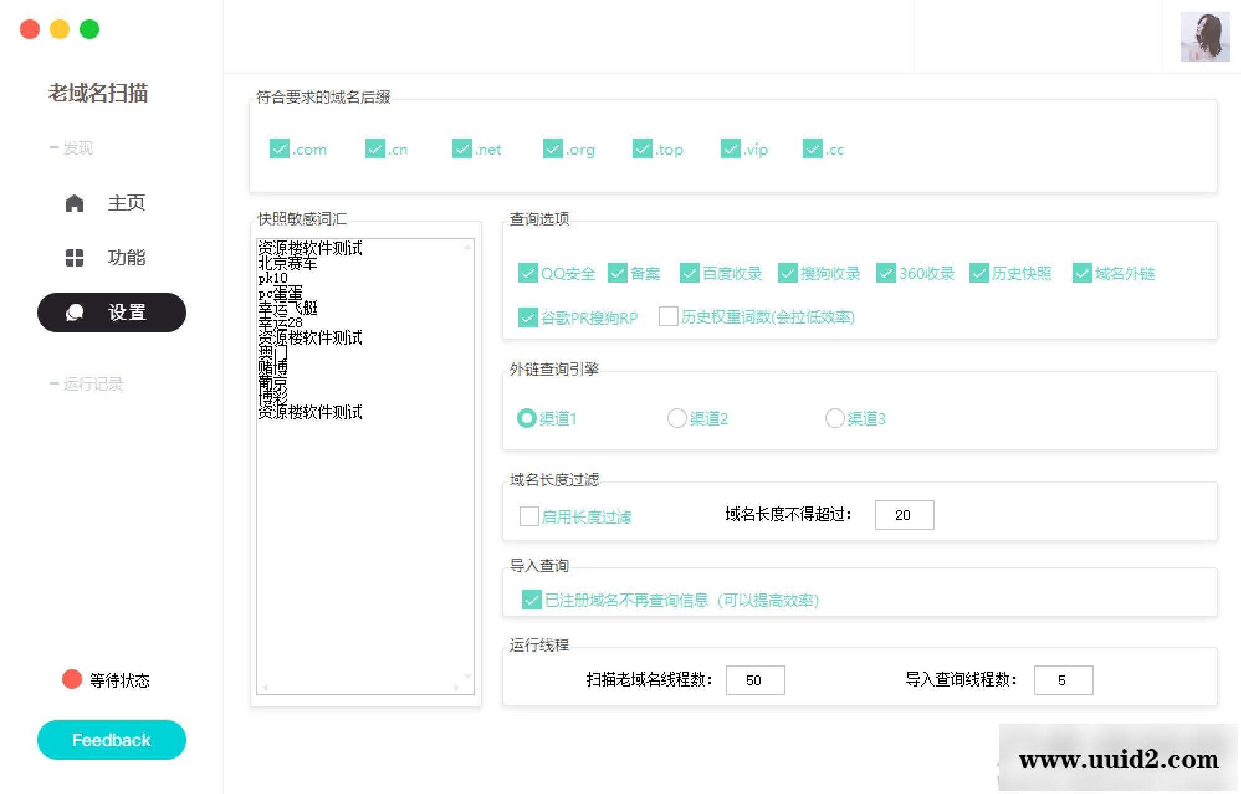This screenshot has width=1241, height=794.
Task: Select the 渠道2 external link engine
Action: point(677,419)
